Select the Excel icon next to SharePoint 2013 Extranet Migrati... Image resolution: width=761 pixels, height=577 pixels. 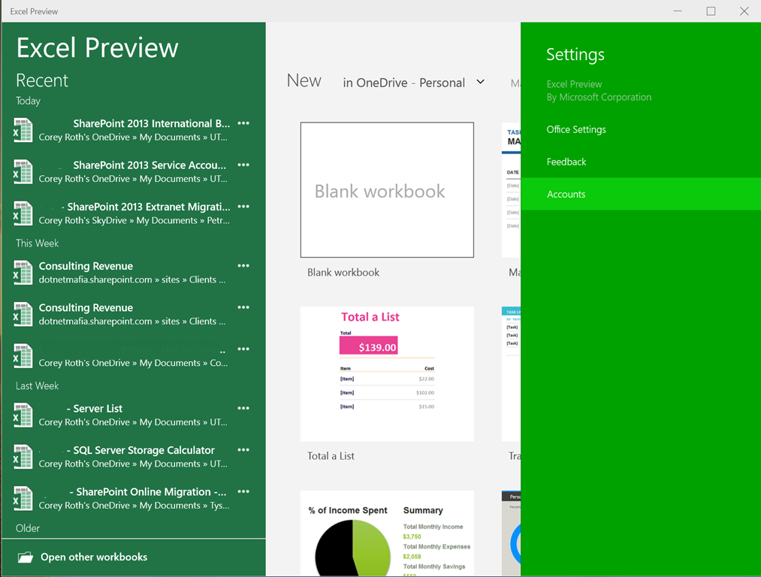tap(23, 213)
